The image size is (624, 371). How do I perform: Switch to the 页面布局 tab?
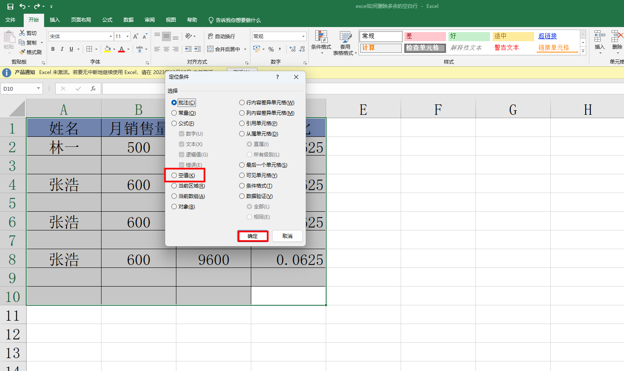pyautogui.click(x=81, y=20)
